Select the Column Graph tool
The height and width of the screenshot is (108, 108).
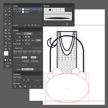(x=10, y=43)
